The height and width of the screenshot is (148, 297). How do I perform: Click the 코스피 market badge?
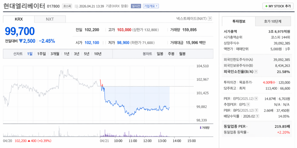(x=67, y=6)
